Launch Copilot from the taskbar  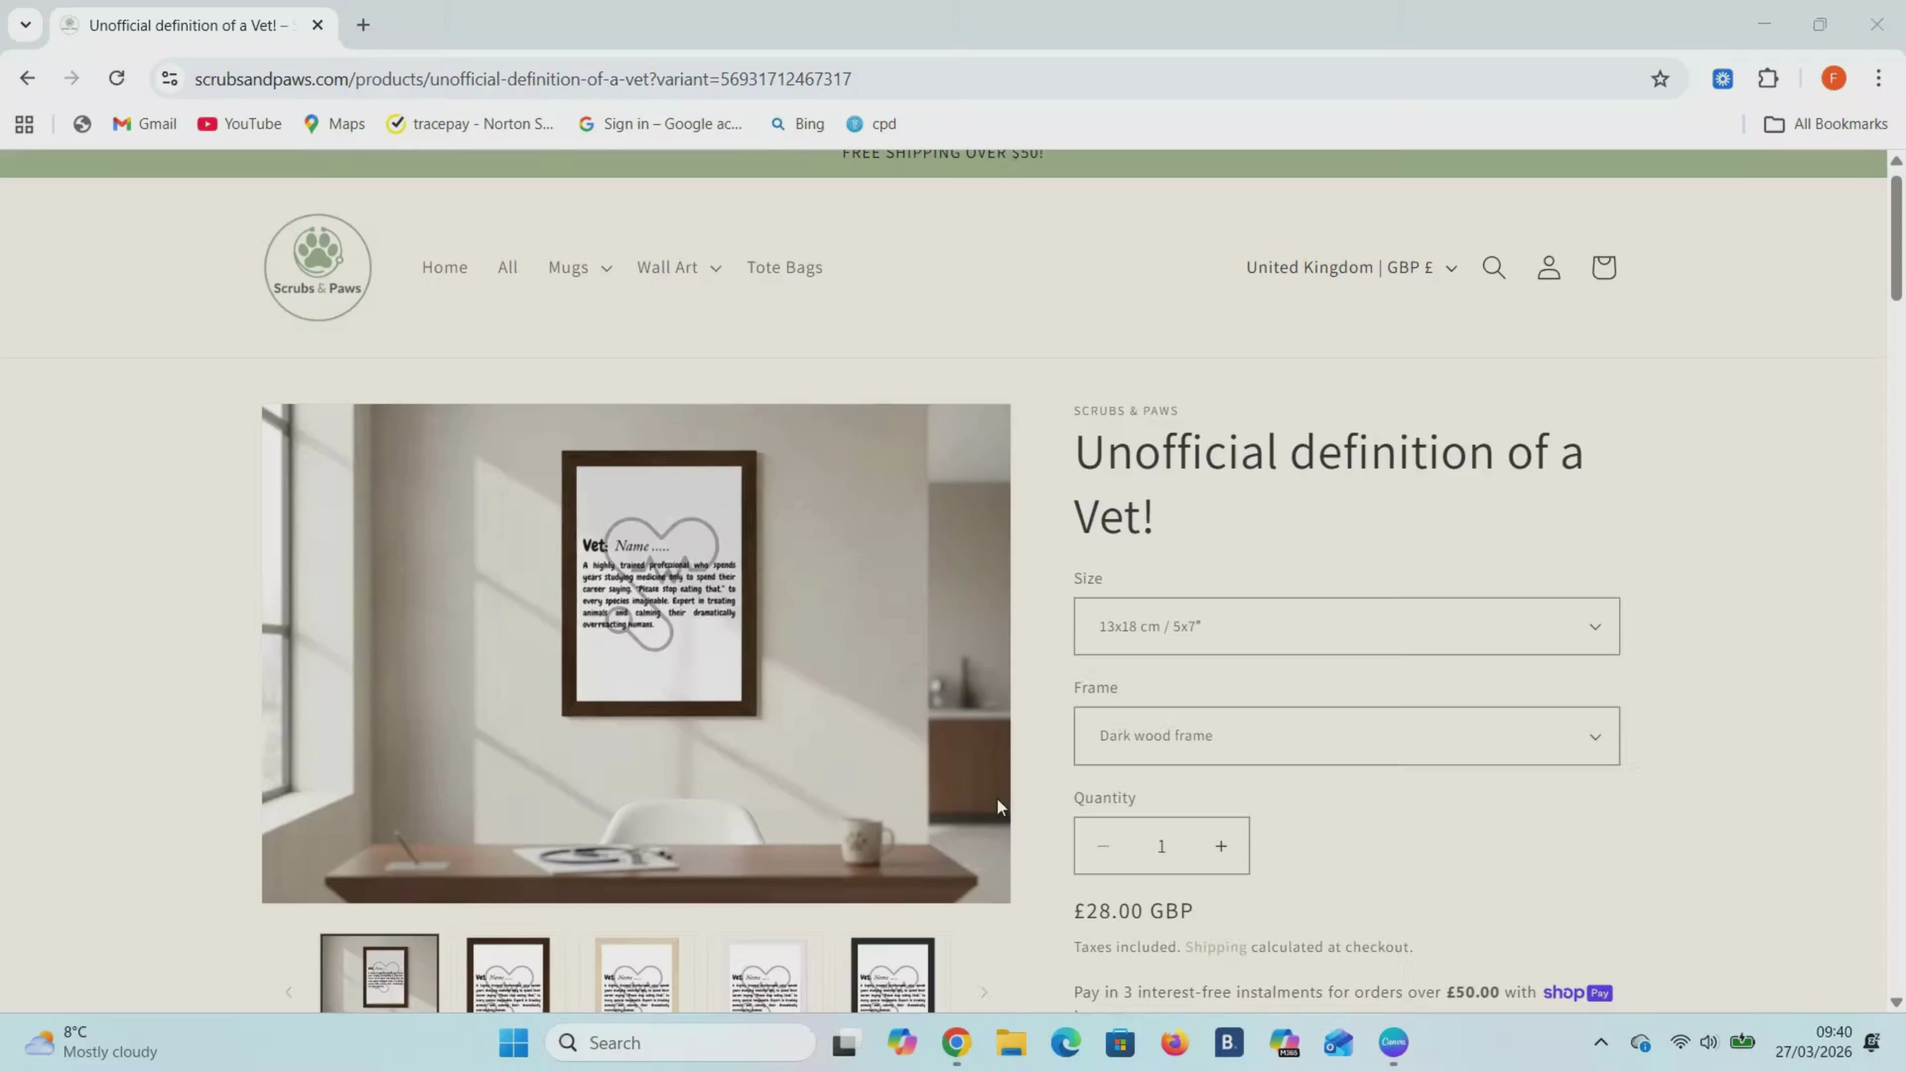click(x=902, y=1043)
